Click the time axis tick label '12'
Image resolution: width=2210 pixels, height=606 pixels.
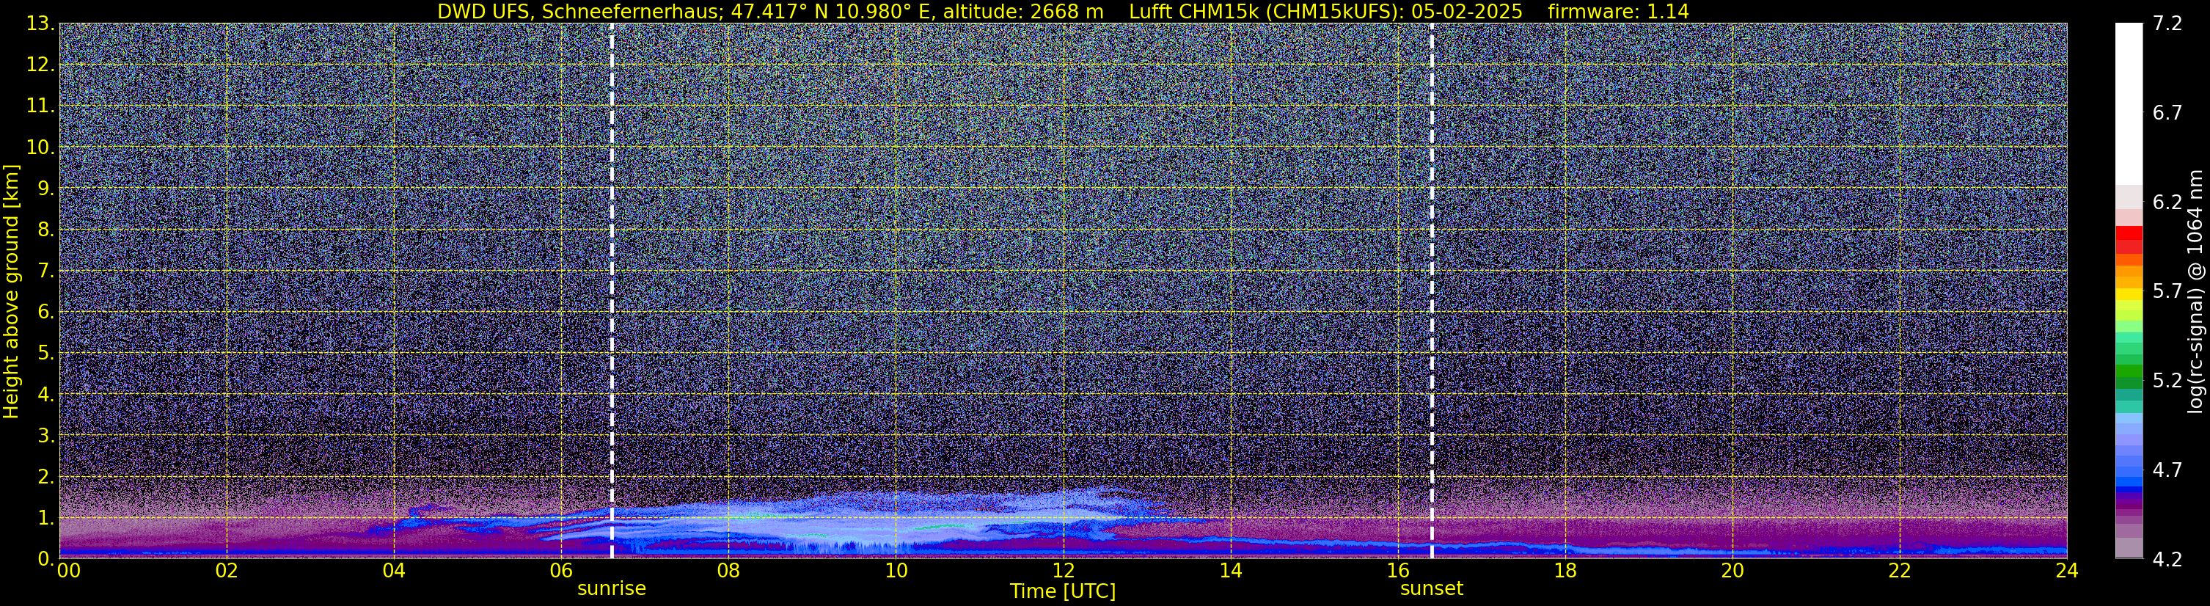point(1063,570)
